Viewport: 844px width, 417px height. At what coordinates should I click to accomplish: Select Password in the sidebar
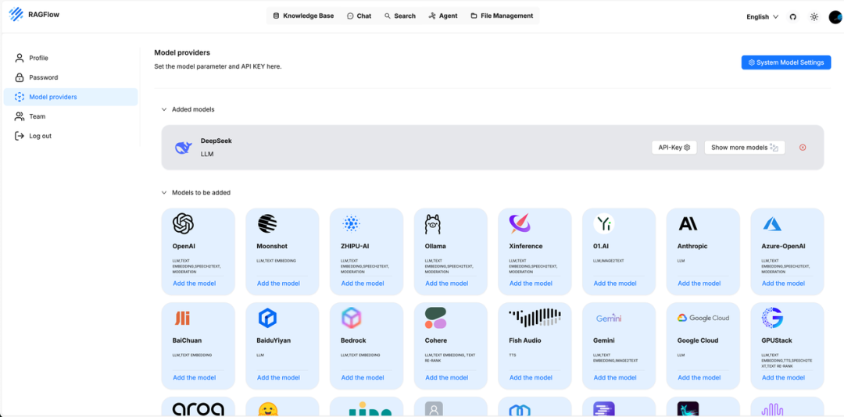(70, 77)
